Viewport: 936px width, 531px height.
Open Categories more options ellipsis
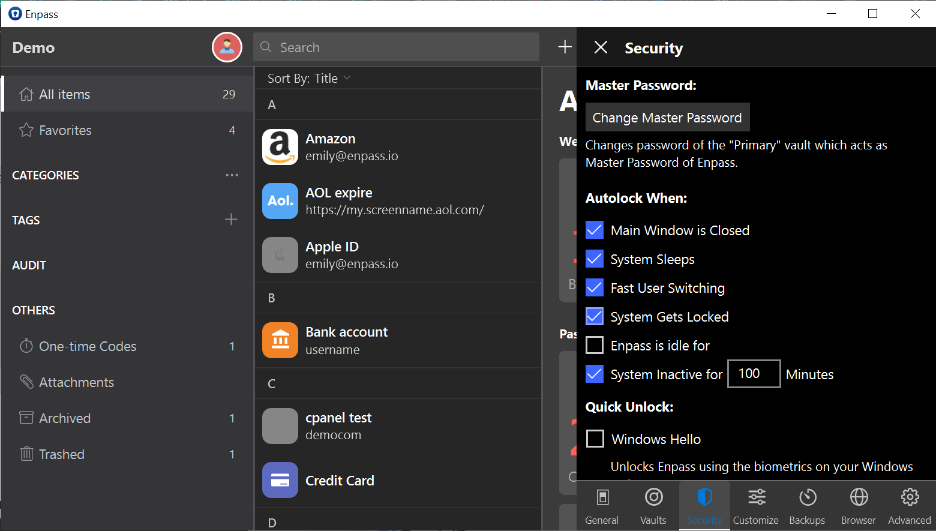232,175
